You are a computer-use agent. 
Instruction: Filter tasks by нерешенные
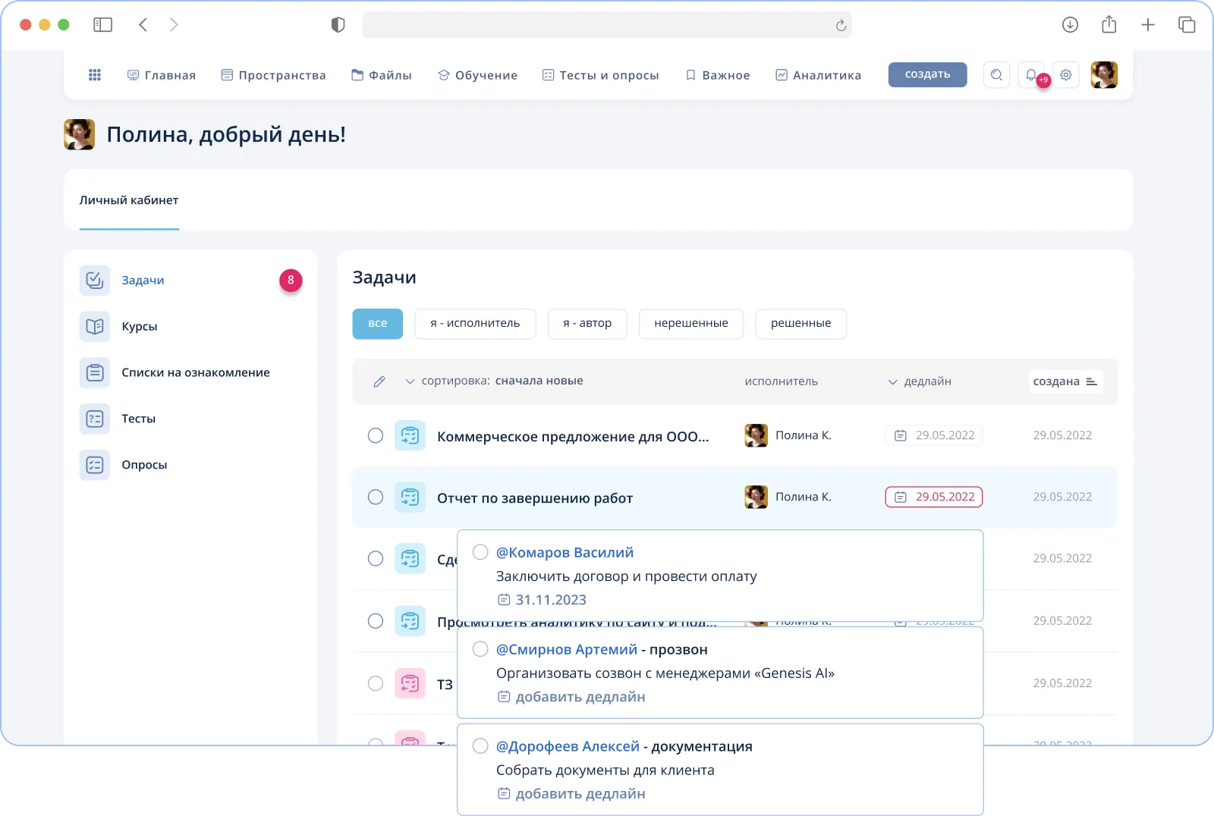[x=691, y=324]
